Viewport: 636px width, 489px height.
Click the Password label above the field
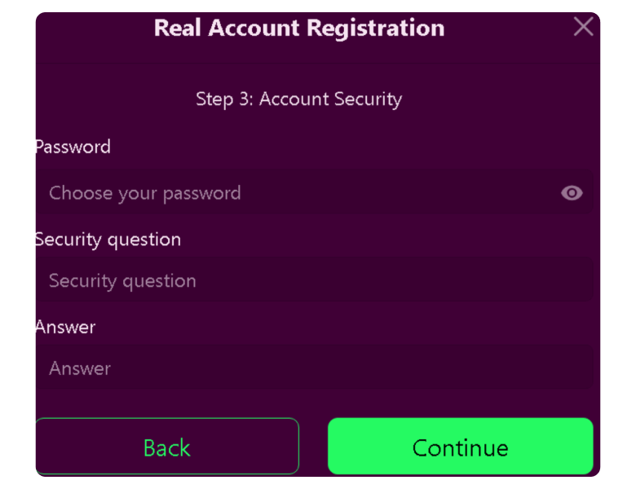(73, 147)
